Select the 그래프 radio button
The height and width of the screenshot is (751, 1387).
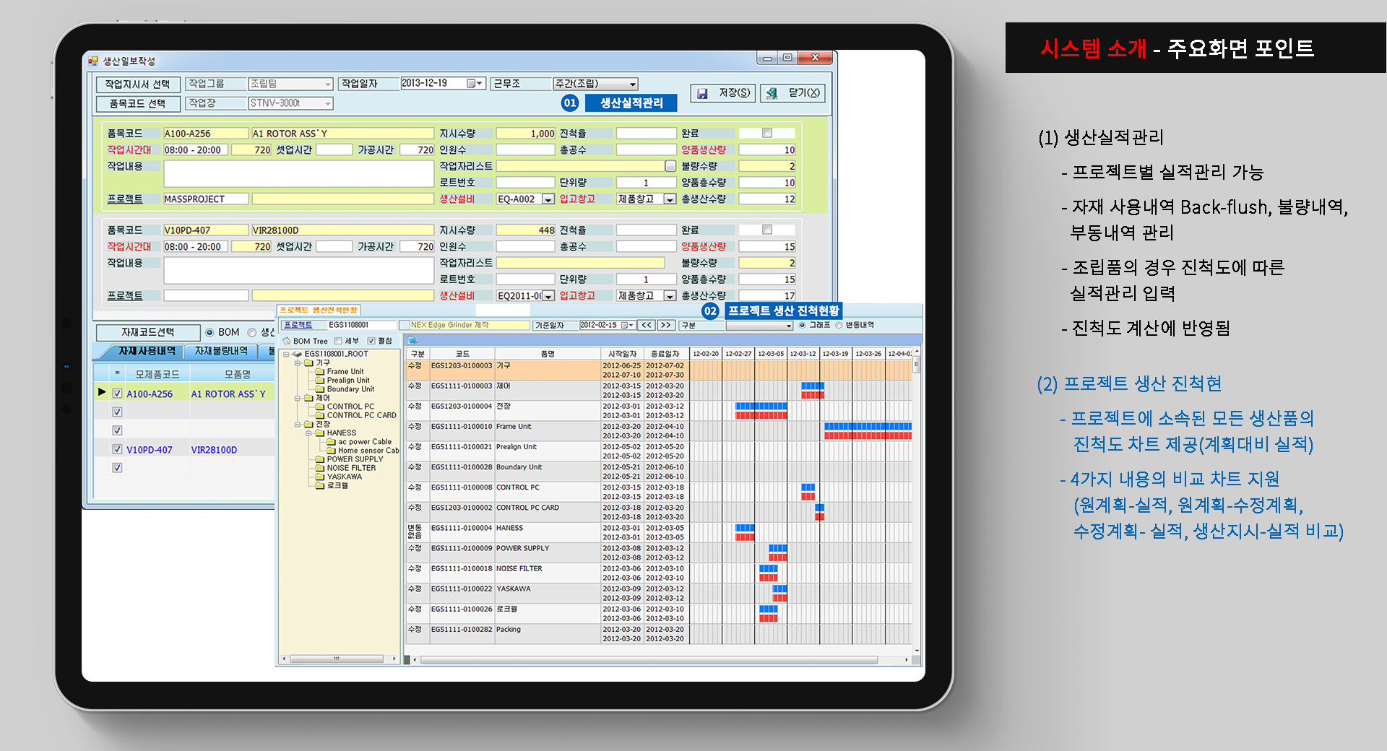802,325
